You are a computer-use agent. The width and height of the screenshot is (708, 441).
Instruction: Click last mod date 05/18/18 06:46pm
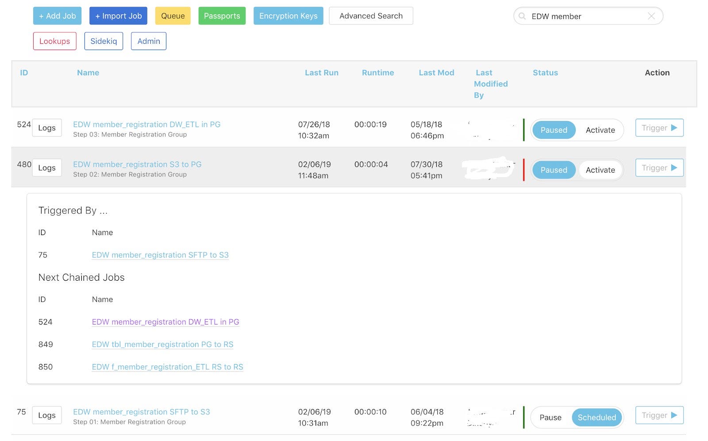point(427,130)
